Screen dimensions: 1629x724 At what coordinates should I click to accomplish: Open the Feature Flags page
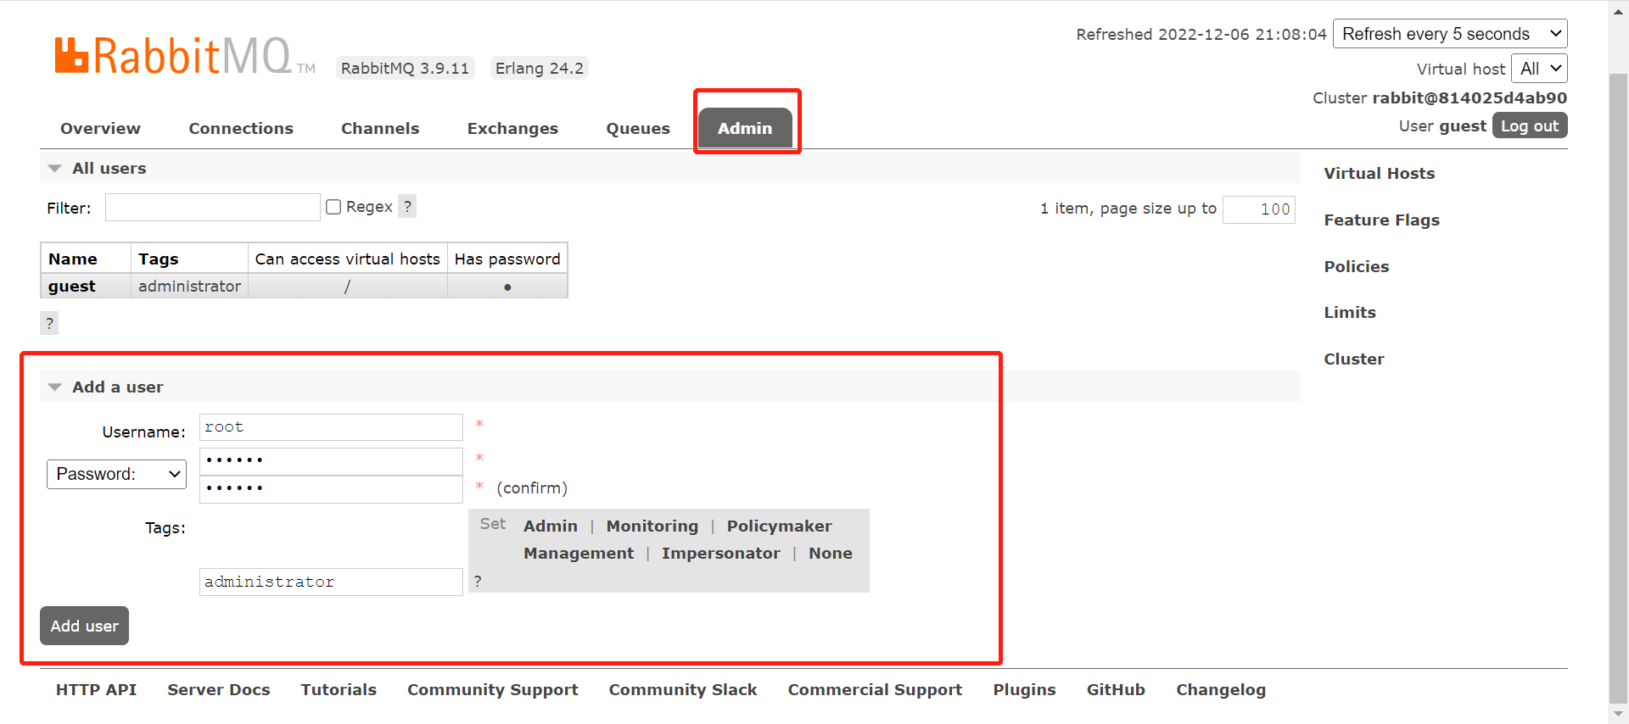pyautogui.click(x=1381, y=220)
